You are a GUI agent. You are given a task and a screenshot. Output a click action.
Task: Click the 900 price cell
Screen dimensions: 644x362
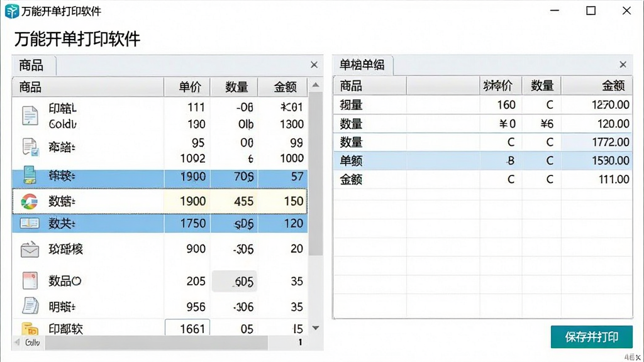(x=196, y=249)
